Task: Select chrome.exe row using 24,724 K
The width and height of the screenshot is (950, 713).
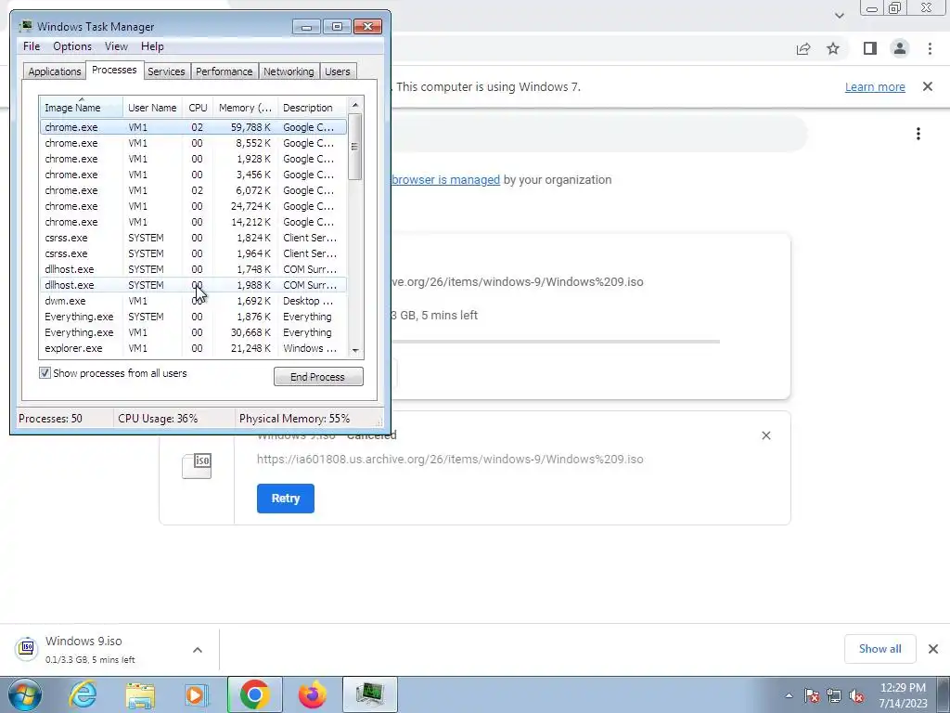Action: (193, 206)
